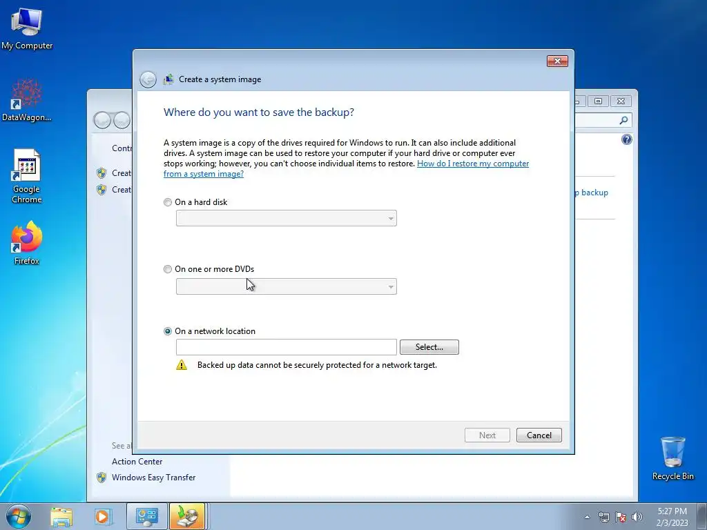Open the DVD drive dropdown
Image resolution: width=707 pixels, height=530 pixels.
[287, 286]
